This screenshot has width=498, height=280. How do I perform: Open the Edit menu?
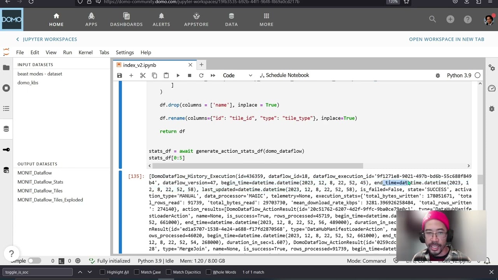coord(35,52)
